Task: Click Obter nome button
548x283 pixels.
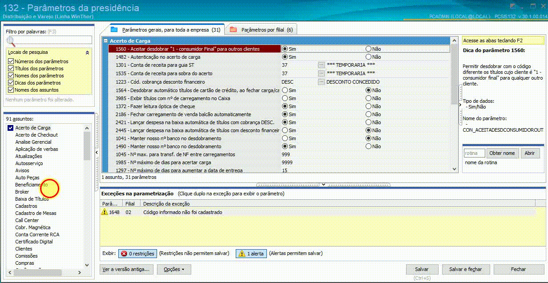Action: (x=502, y=153)
